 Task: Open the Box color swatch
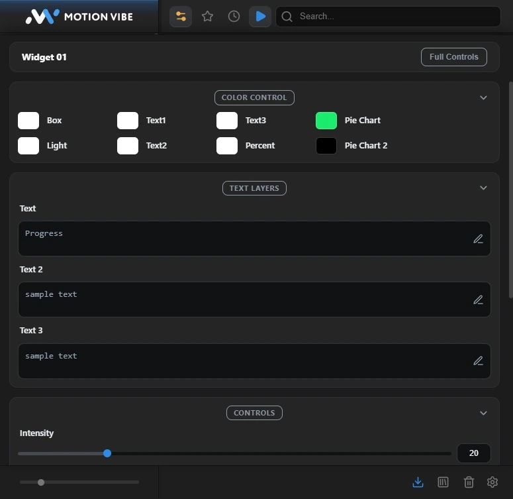(x=28, y=121)
